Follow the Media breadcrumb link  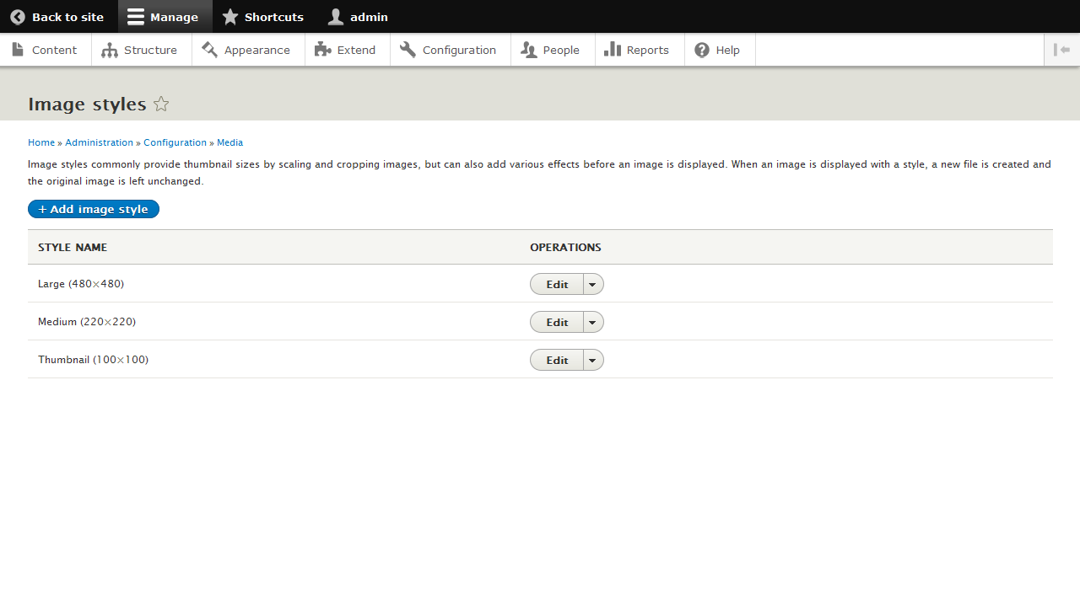(x=229, y=142)
